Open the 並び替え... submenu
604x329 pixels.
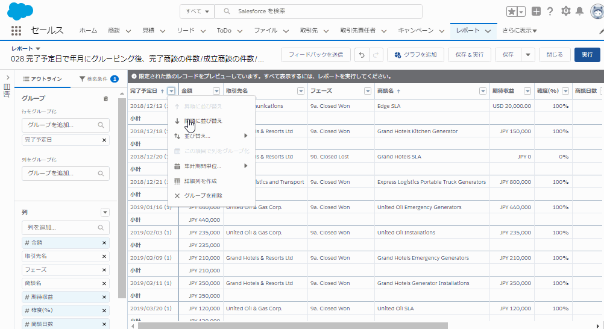coord(212,136)
